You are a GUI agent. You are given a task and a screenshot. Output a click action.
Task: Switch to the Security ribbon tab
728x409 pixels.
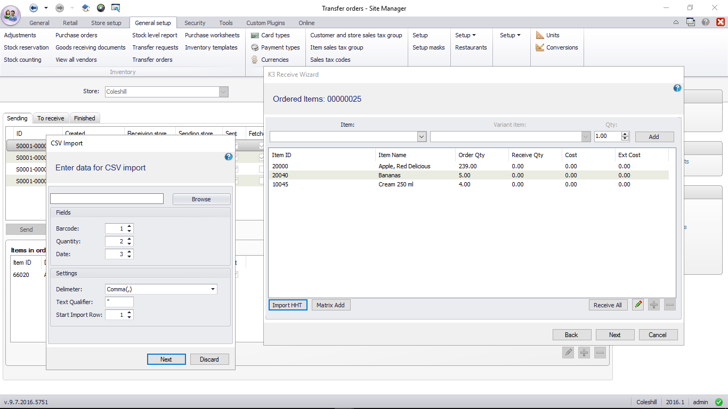point(195,23)
